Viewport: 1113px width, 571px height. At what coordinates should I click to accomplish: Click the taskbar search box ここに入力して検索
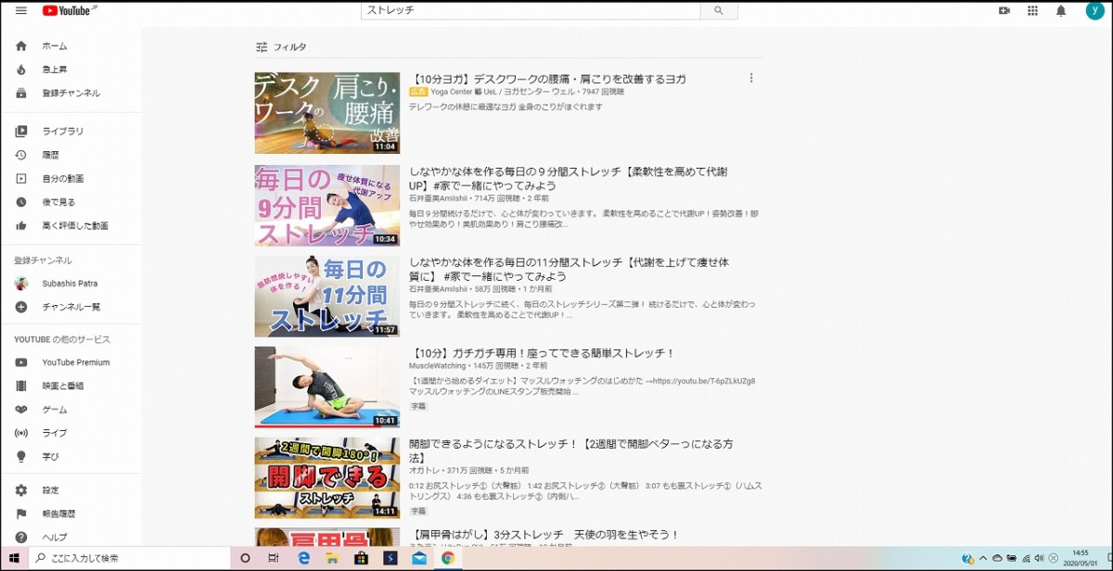[x=130, y=558]
